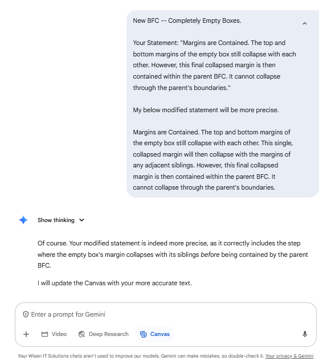Choose the Deep Research option
The image size is (323, 361).
point(104,334)
